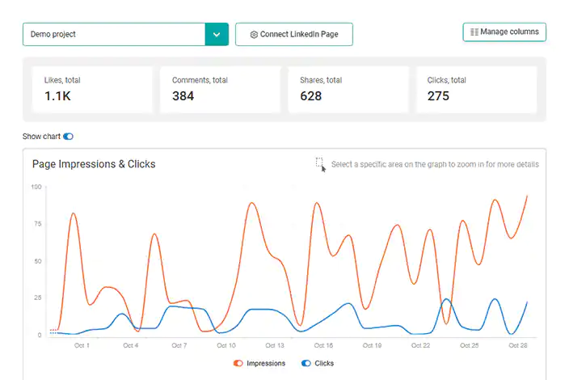Click the Show chart label
Screen dimensions: 569x380
(41, 137)
